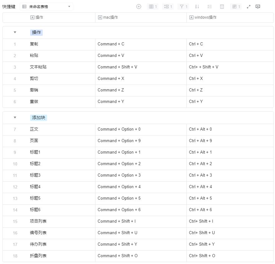The width and height of the screenshot is (275, 264).
Task: Open the filter funnel icon
Action: (x=183, y=7)
